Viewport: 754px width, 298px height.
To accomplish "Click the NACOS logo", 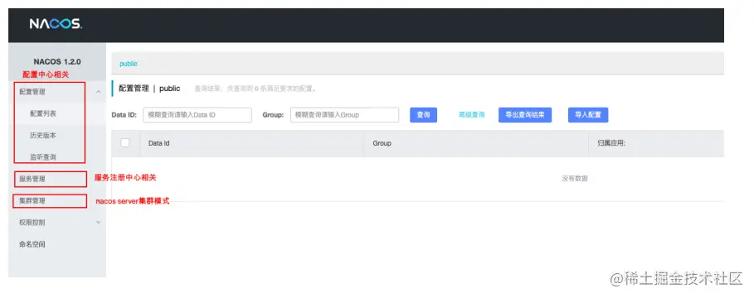I will [x=56, y=24].
